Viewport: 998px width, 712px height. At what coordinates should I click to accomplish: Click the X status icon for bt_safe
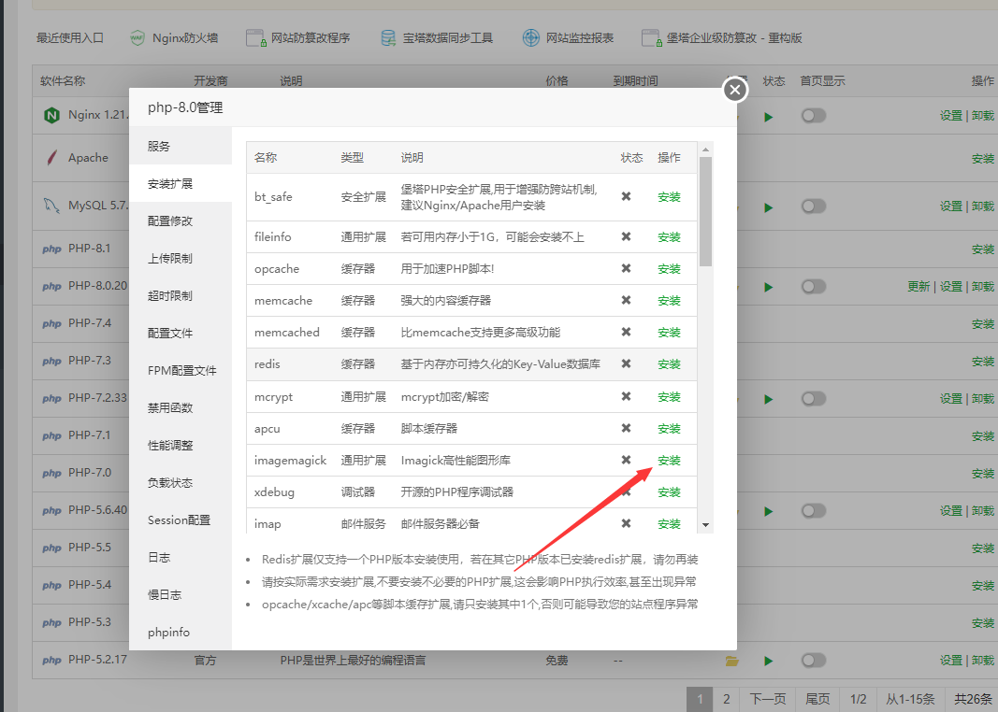pyautogui.click(x=627, y=196)
